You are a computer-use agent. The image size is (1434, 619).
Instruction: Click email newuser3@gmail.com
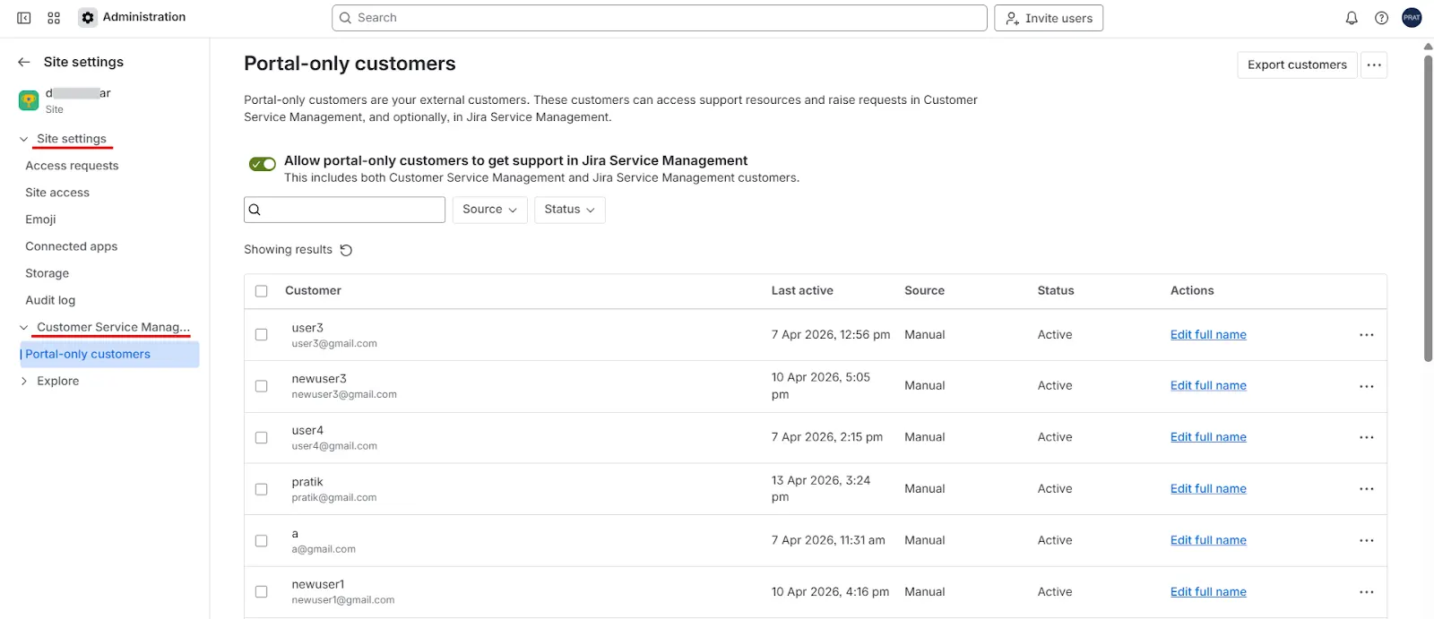pyautogui.click(x=344, y=395)
